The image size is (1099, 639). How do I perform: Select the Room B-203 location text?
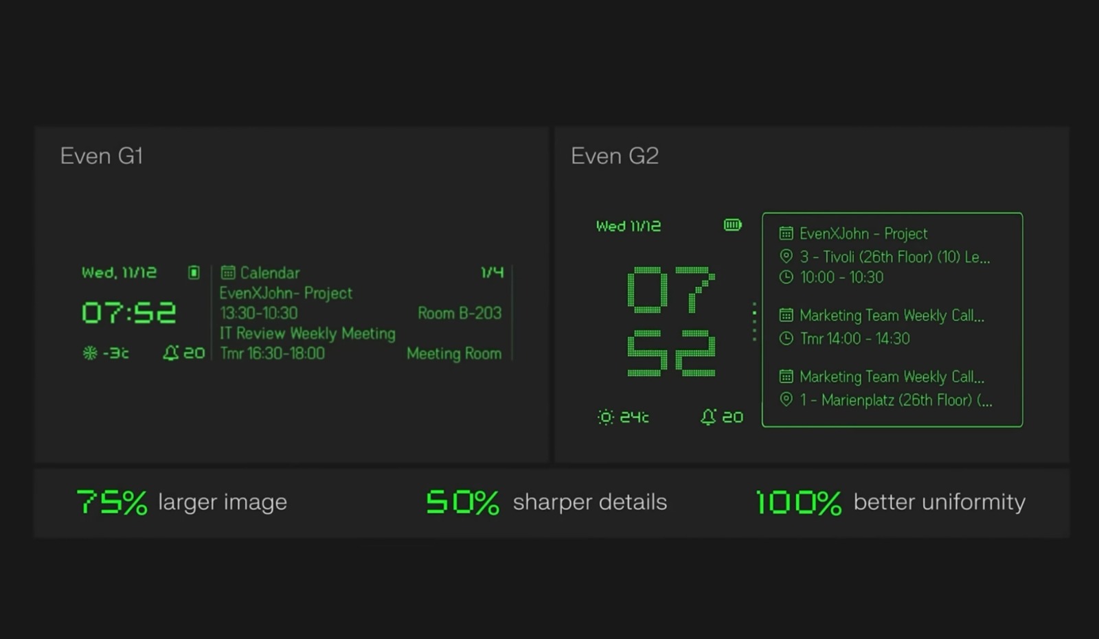460,313
